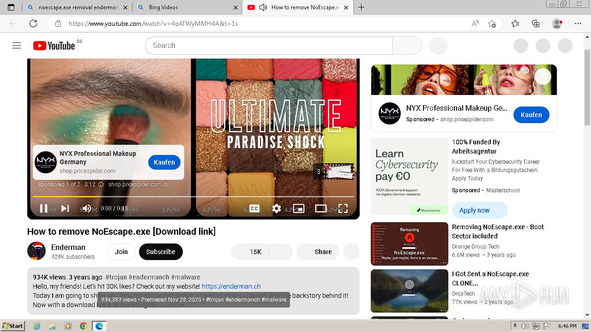The height and width of the screenshot is (332, 591).
Task: Focus the YouTube search box
Action: 269,46
